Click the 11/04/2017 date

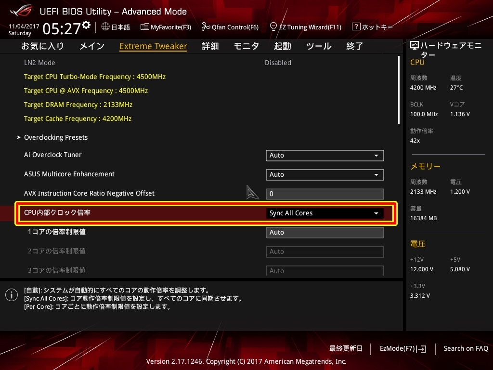24,26
